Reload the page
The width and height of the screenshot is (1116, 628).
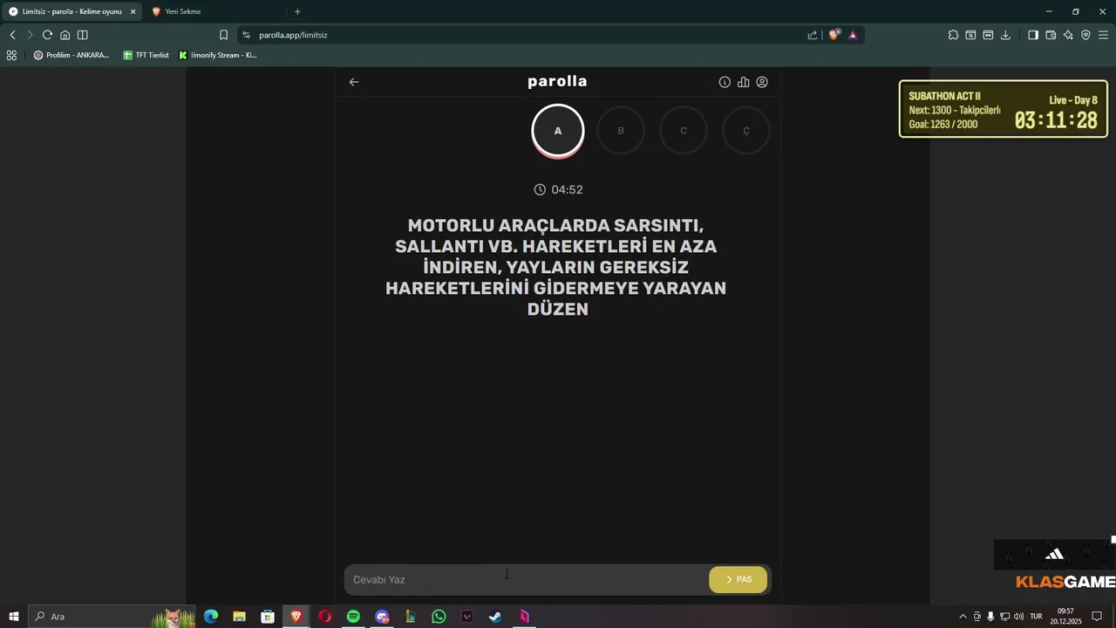(x=47, y=35)
